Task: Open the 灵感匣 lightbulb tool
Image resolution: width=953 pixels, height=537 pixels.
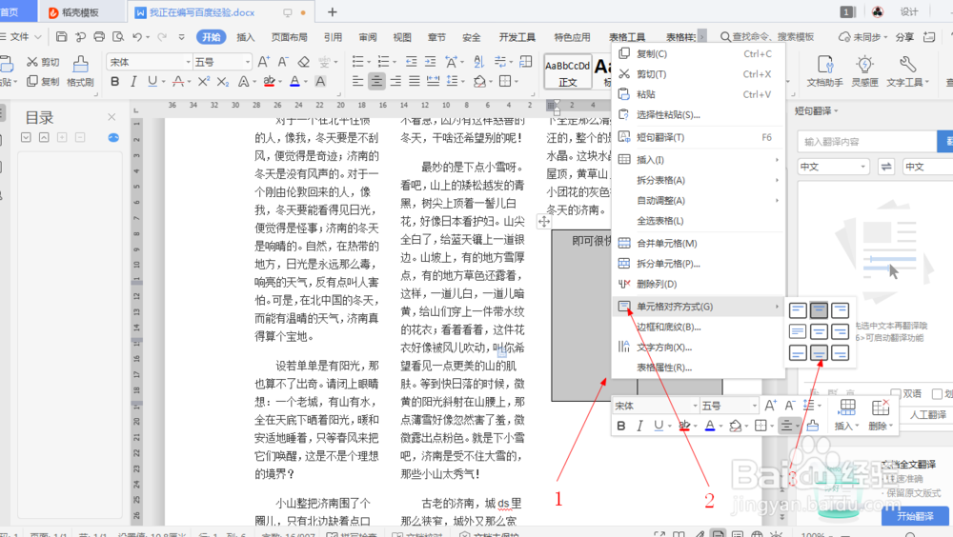Action: (864, 71)
